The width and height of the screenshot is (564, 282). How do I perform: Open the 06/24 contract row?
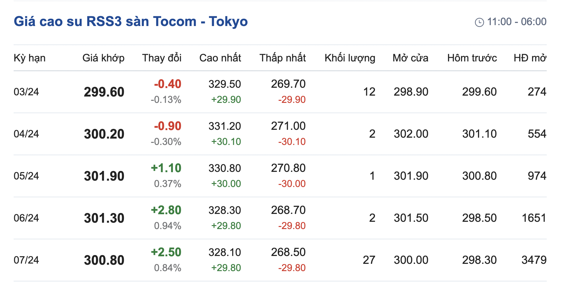(x=26, y=218)
